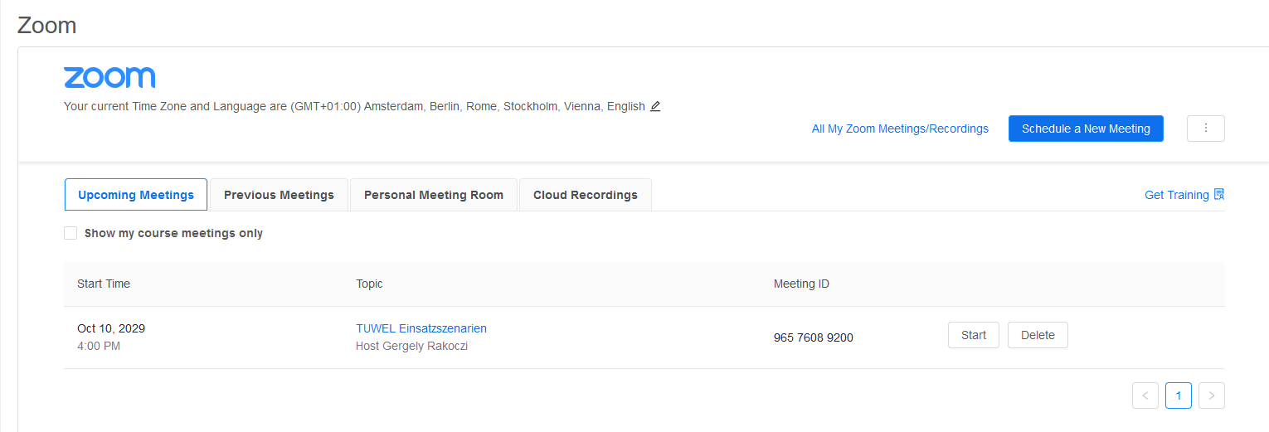Go to previous page arrow

(1145, 396)
